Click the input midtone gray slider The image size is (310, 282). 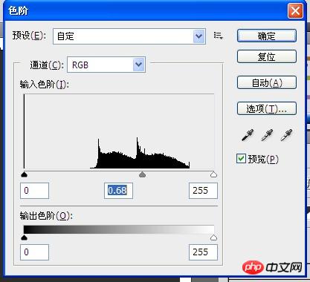[x=142, y=174]
